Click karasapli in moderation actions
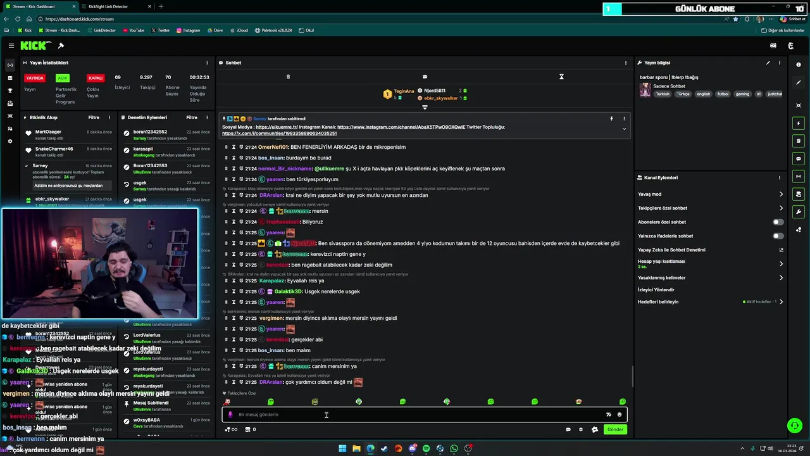Screen dimensions: 810x456 (144, 149)
